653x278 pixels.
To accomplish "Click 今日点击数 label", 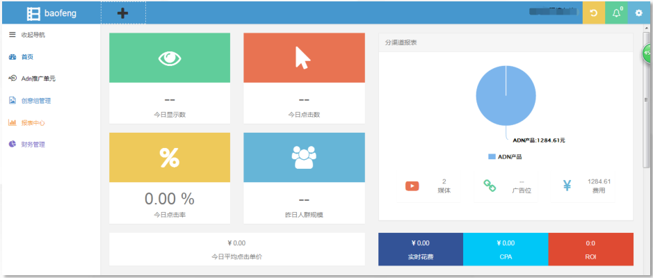I will [304, 115].
